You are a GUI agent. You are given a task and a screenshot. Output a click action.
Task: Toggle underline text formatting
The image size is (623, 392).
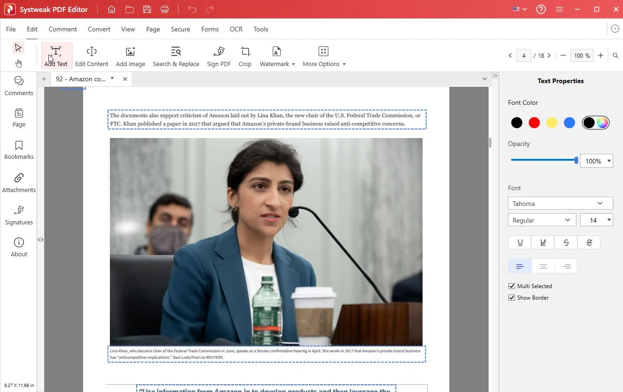coord(520,242)
